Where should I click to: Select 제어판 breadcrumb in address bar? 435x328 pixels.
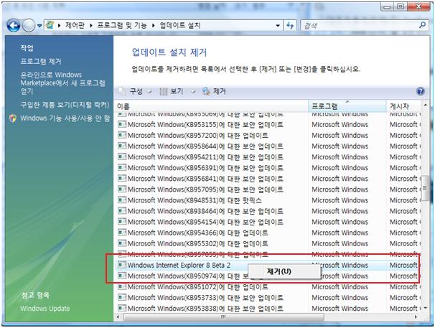tap(75, 26)
